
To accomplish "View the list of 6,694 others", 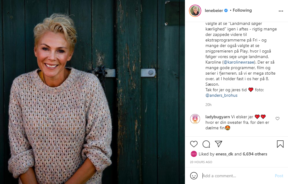I will point(255,154).
